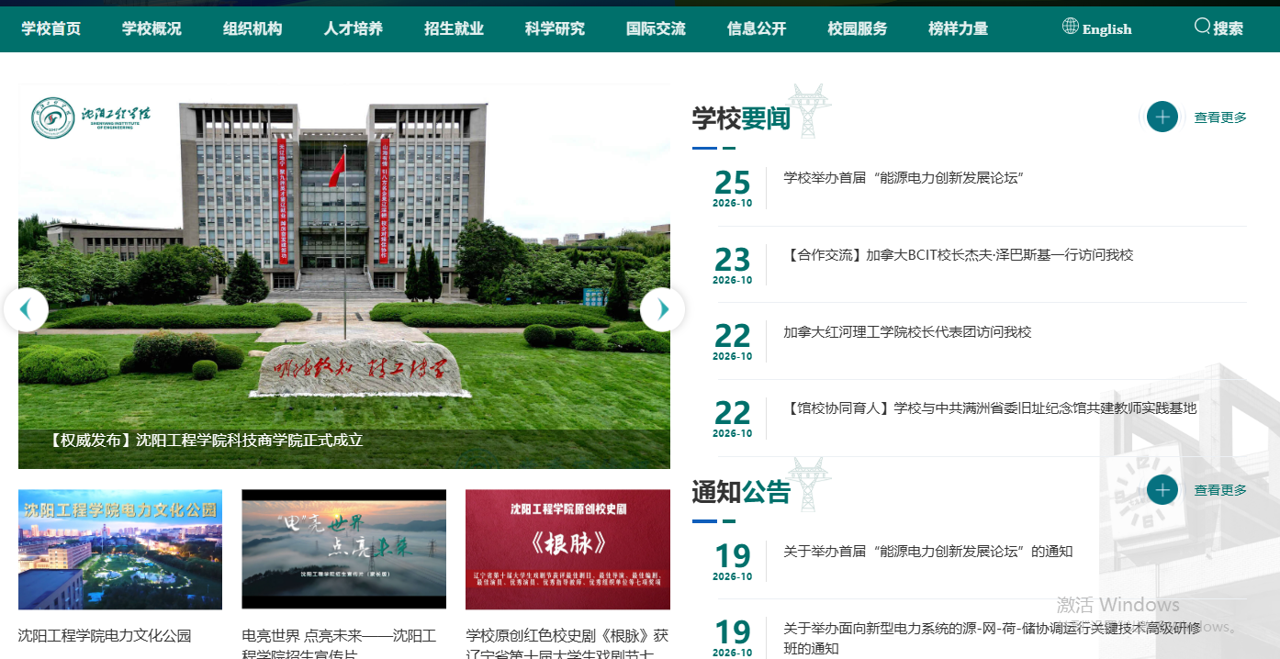The image size is (1280, 659).
Task: Click the date 25 2026-10 news entry
Action: (733, 188)
